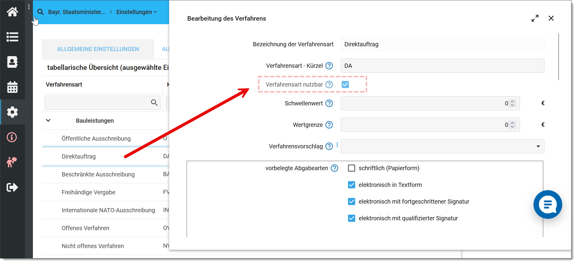The image size is (576, 263).
Task: Open the calendar sidebar icon
Action: coord(12,87)
